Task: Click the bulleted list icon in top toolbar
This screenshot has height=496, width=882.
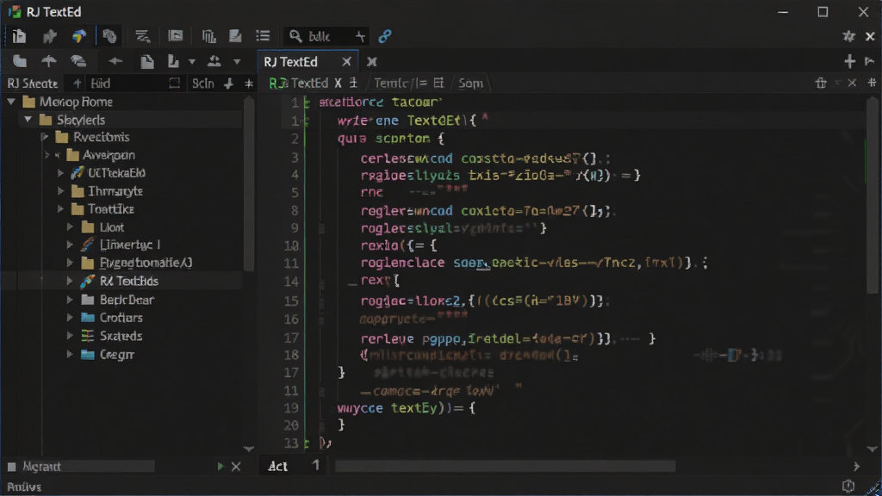Action: click(x=263, y=36)
